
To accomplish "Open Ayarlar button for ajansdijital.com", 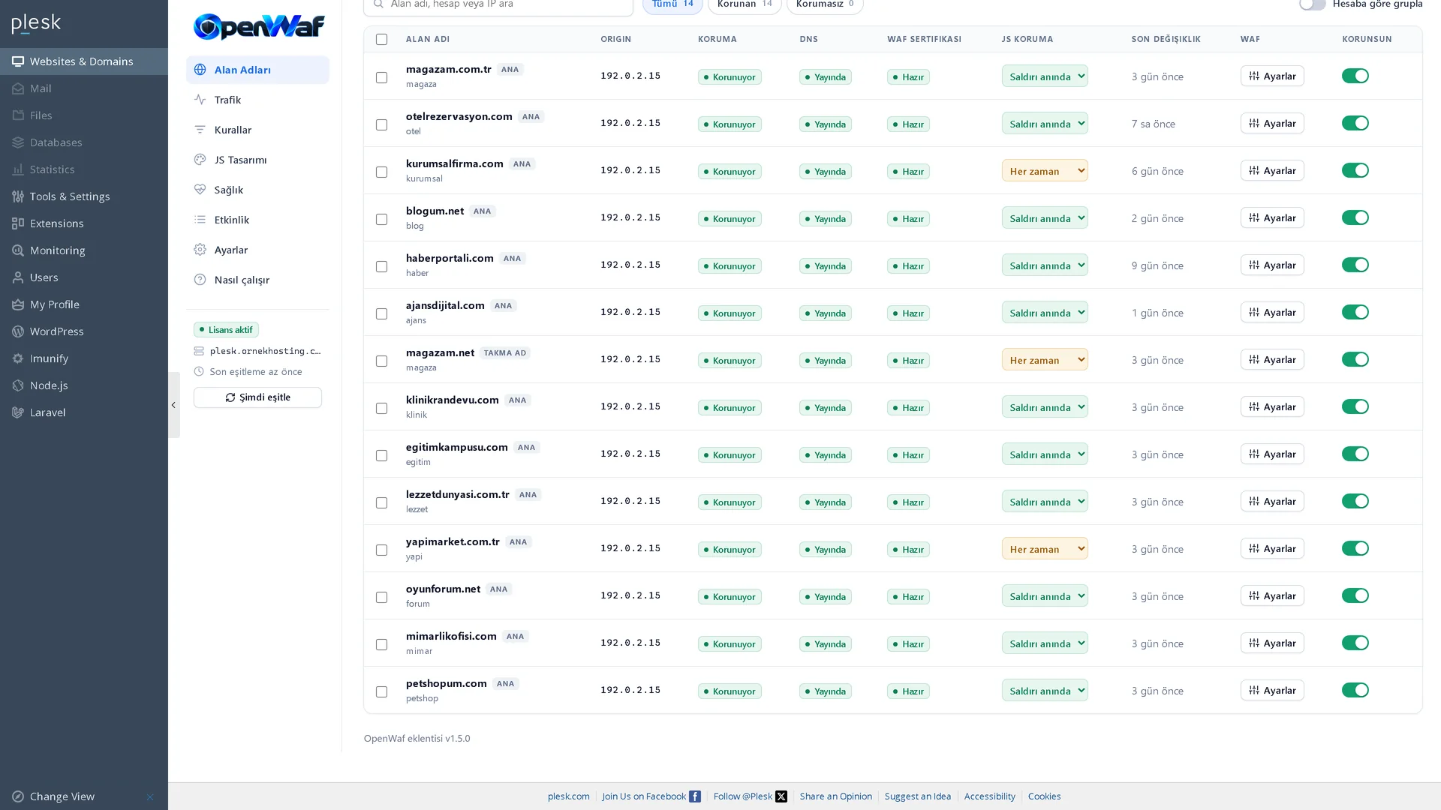I will tap(1272, 312).
